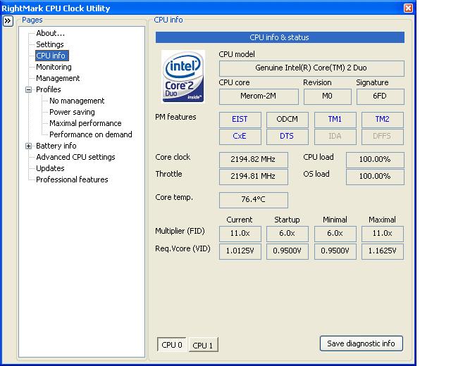Click the CPU load 100.00% value
This screenshot has height=366, width=451.
point(375,160)
